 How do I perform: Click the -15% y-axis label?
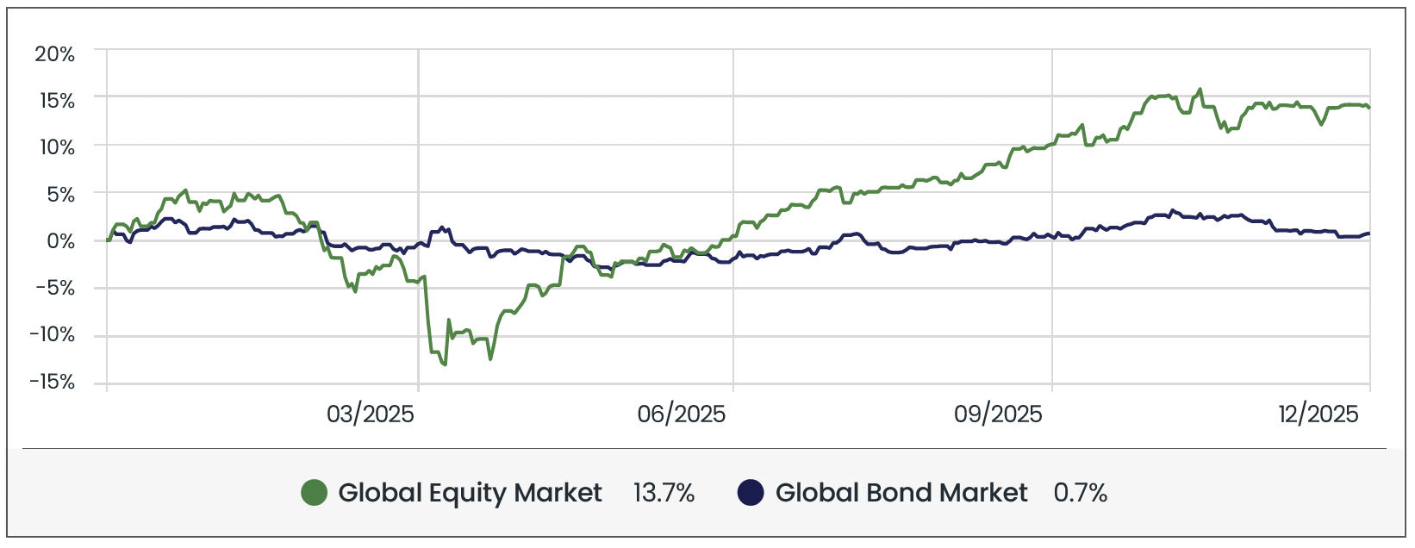point(52,382)
